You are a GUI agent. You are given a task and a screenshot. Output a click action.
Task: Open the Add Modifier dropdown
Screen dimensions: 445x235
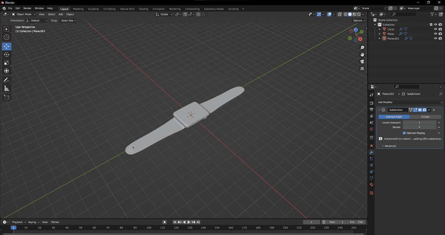pos(410,102)
